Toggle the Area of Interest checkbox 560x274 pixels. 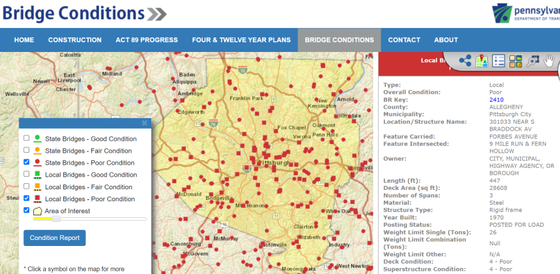point(26,211)
